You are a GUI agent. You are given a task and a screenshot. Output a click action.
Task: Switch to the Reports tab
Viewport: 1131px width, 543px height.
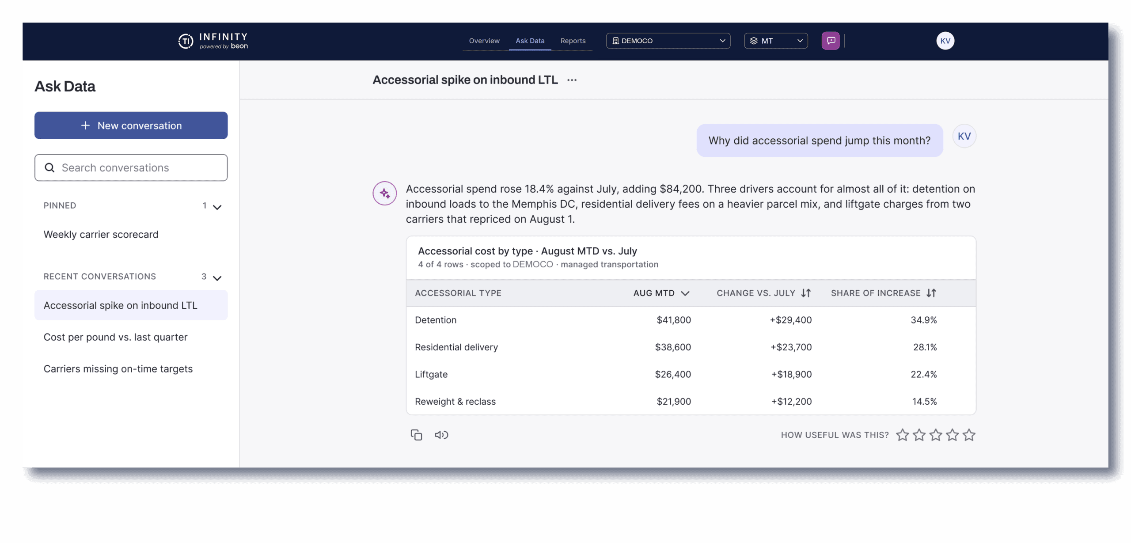pyautogui.click(x=573, y=41)
